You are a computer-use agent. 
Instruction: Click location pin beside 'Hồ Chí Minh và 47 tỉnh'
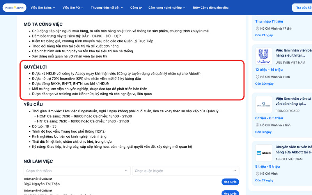coord(257,28)
